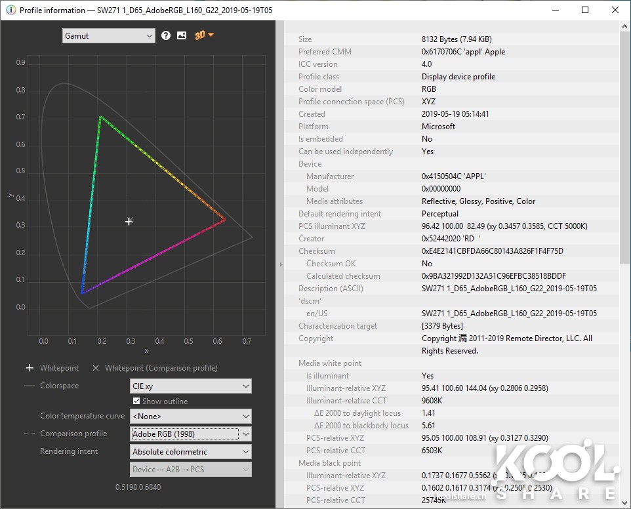Change the Rendering intent dropdown
Screen dimensions: 631x509
(191, 451)
